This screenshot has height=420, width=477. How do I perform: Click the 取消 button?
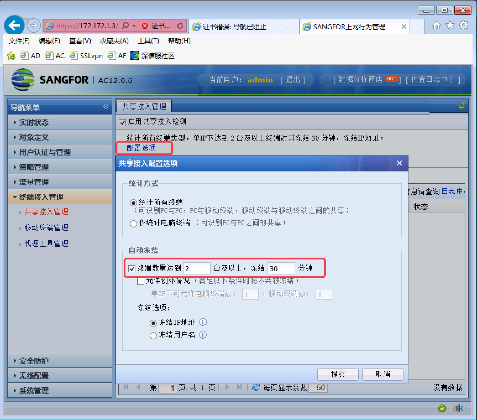click(382, 374)
